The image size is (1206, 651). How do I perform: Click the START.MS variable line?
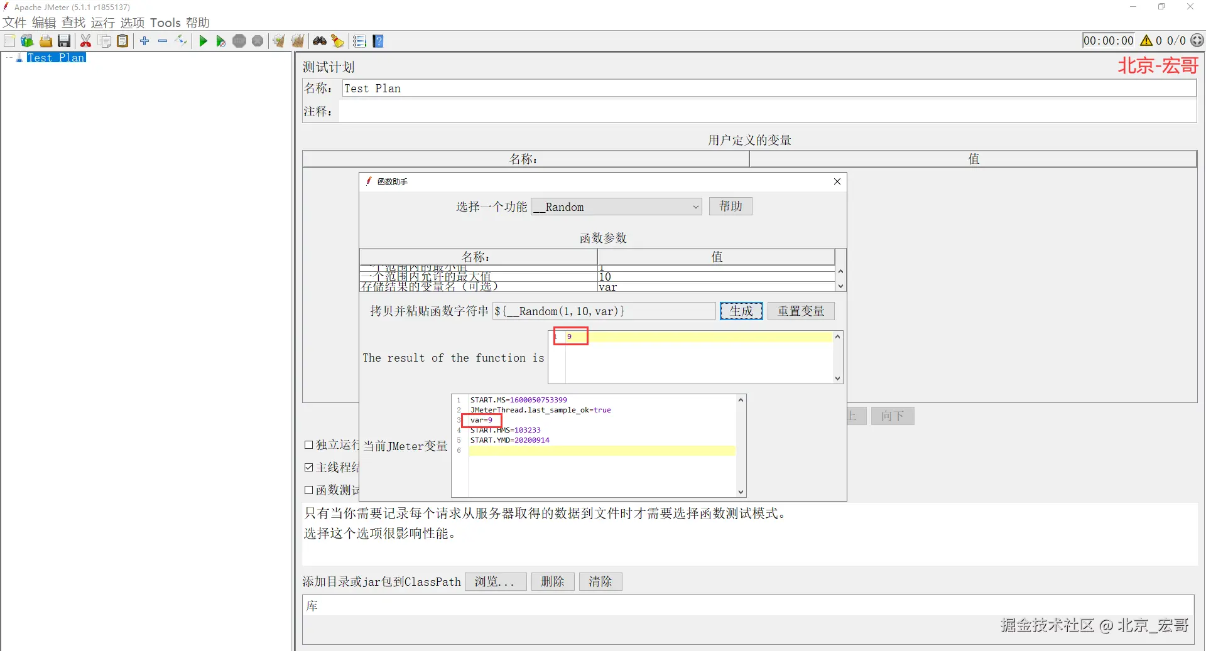[x=518, y=400]
